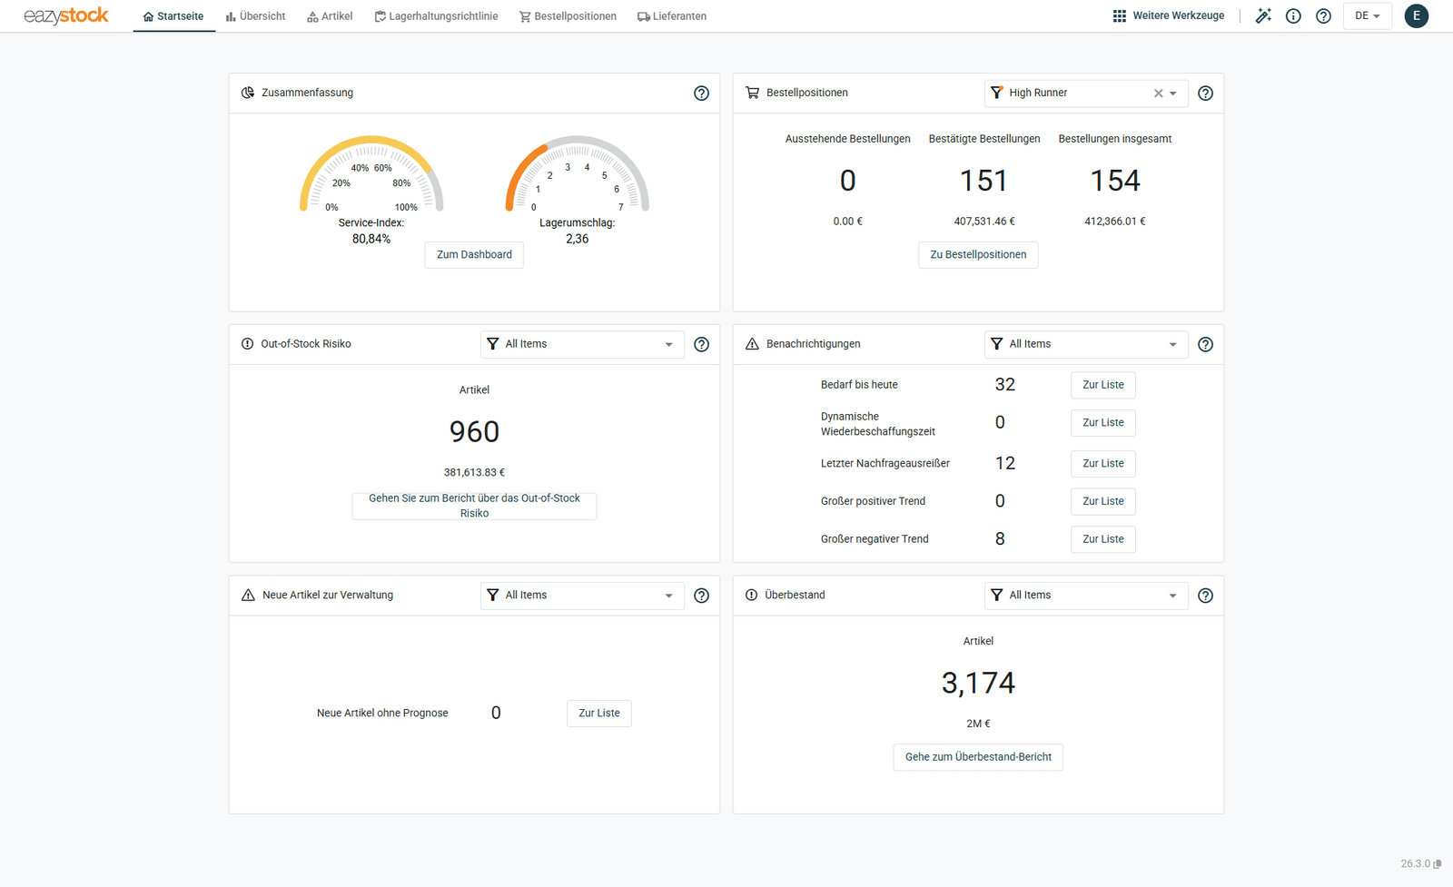Click the Zu Bestellpositionen button
This screenshot has height=887, width=1453.
click(978, 255)
